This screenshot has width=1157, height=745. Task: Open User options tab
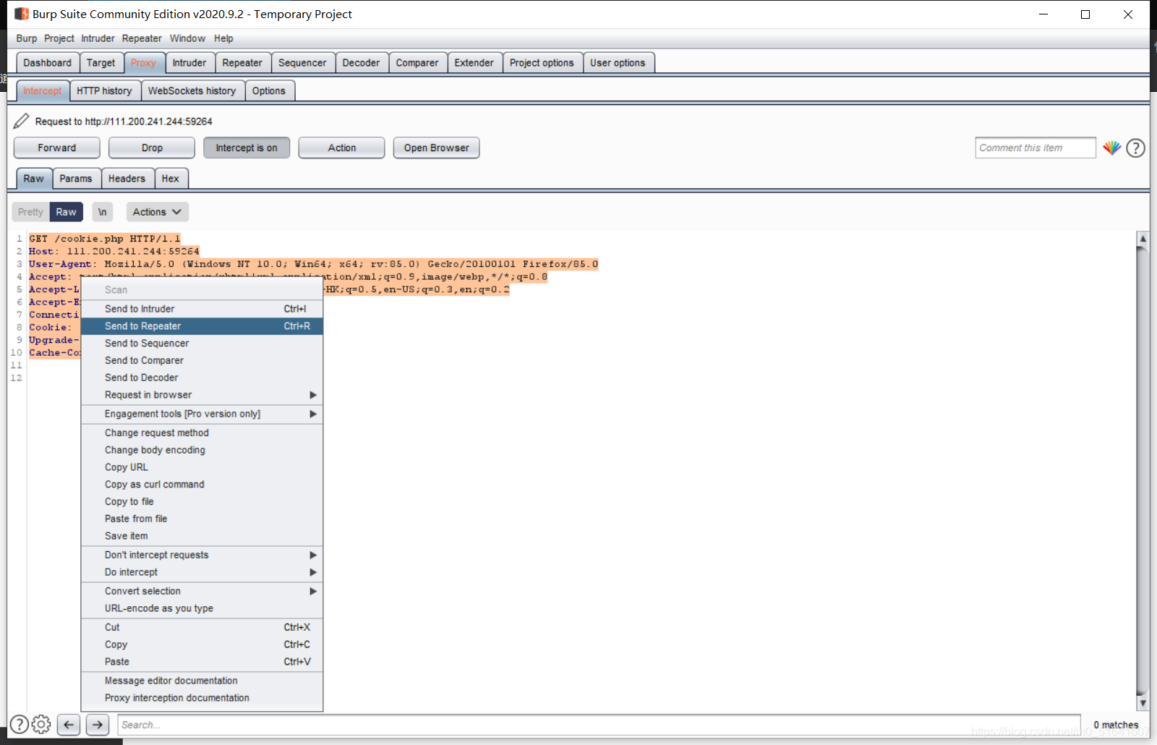pyautogui.click(x=618, y=63)
